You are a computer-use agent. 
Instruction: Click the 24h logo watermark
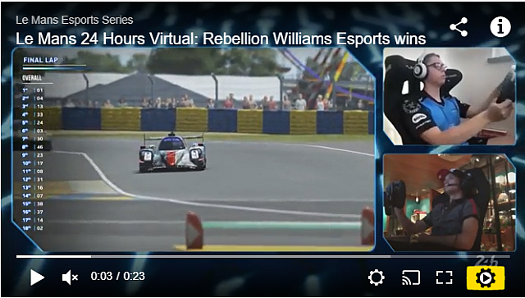coord(486,261)
